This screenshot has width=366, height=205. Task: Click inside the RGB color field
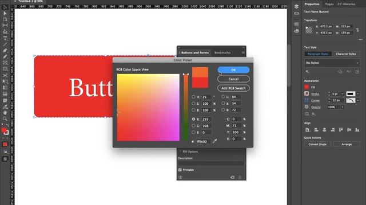pyautogui.click(x=148, y=108)
